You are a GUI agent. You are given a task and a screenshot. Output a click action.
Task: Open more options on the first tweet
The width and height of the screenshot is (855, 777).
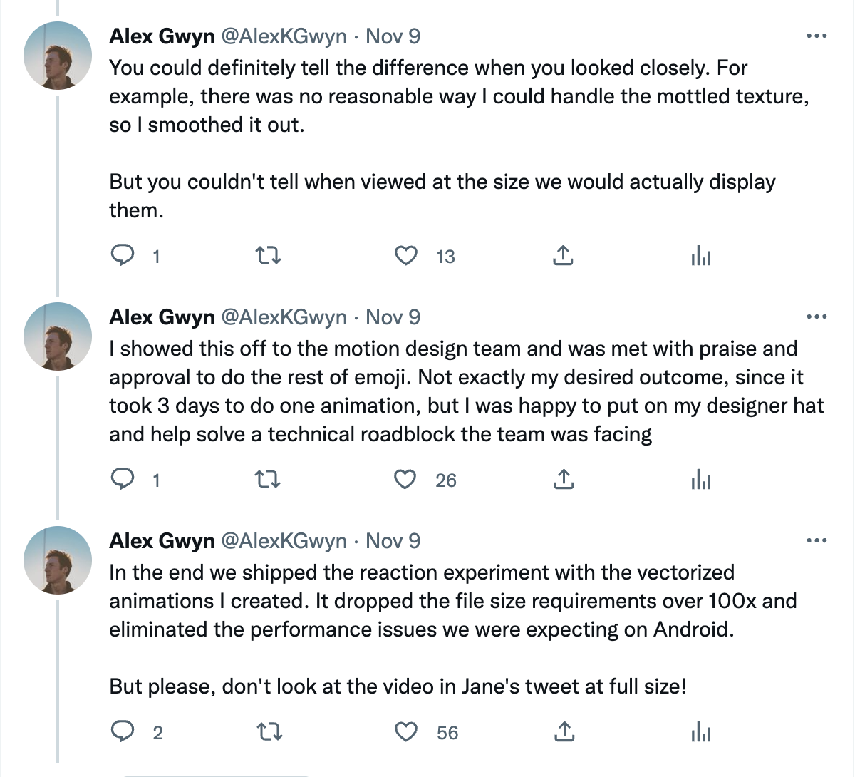(817, 36)
